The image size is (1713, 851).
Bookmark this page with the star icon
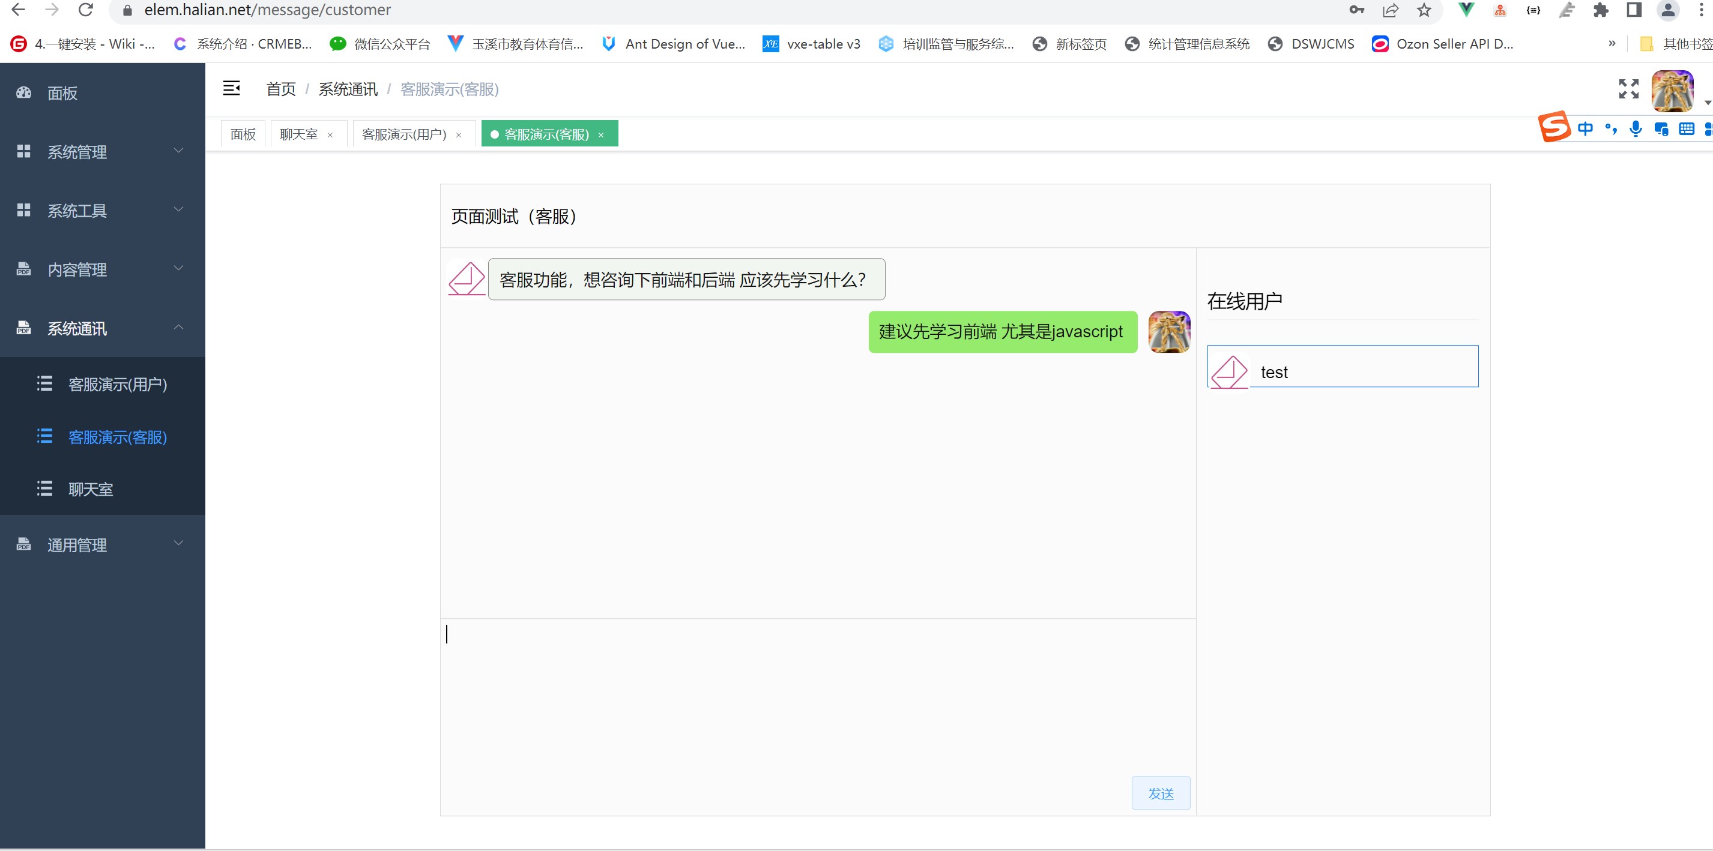1424,10
